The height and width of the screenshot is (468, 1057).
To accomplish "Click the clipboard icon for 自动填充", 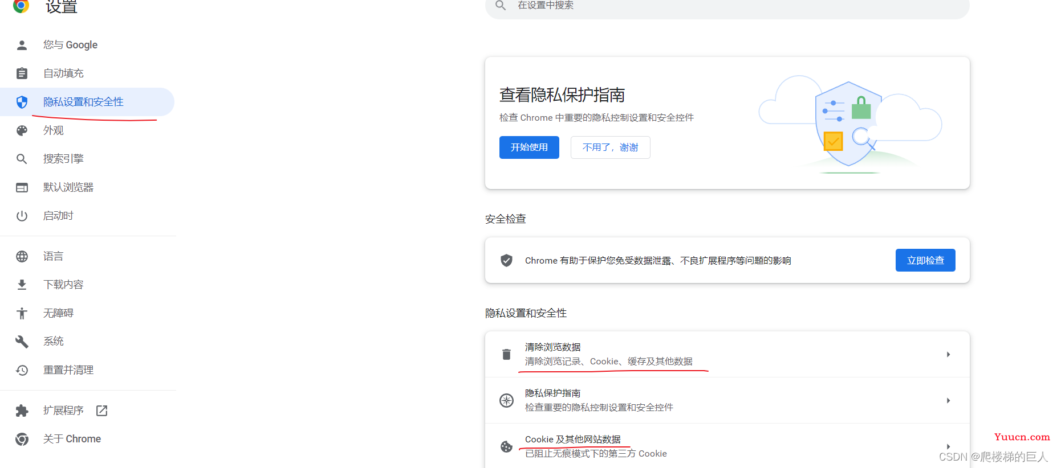I will 22,73.
